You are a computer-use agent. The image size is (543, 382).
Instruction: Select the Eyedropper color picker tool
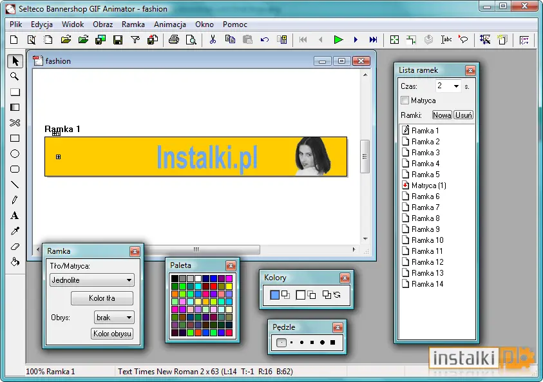(15, 231)
